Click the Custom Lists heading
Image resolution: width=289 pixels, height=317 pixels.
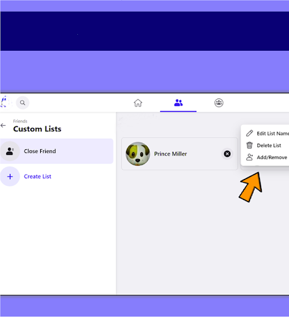click(x=37, y=129)
